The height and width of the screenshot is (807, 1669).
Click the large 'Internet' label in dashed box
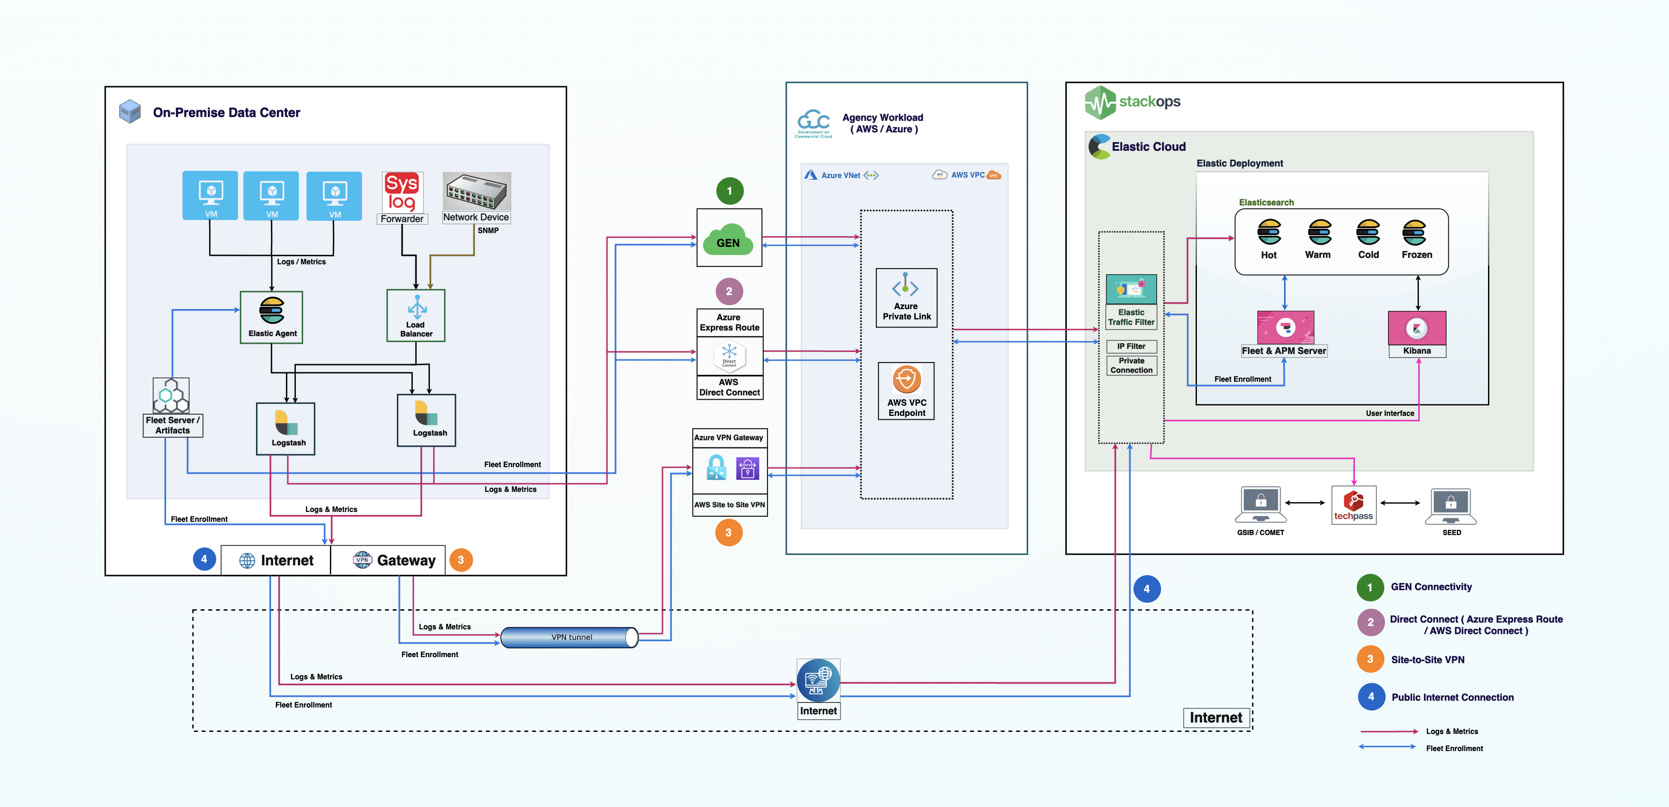pos(1216,718)
